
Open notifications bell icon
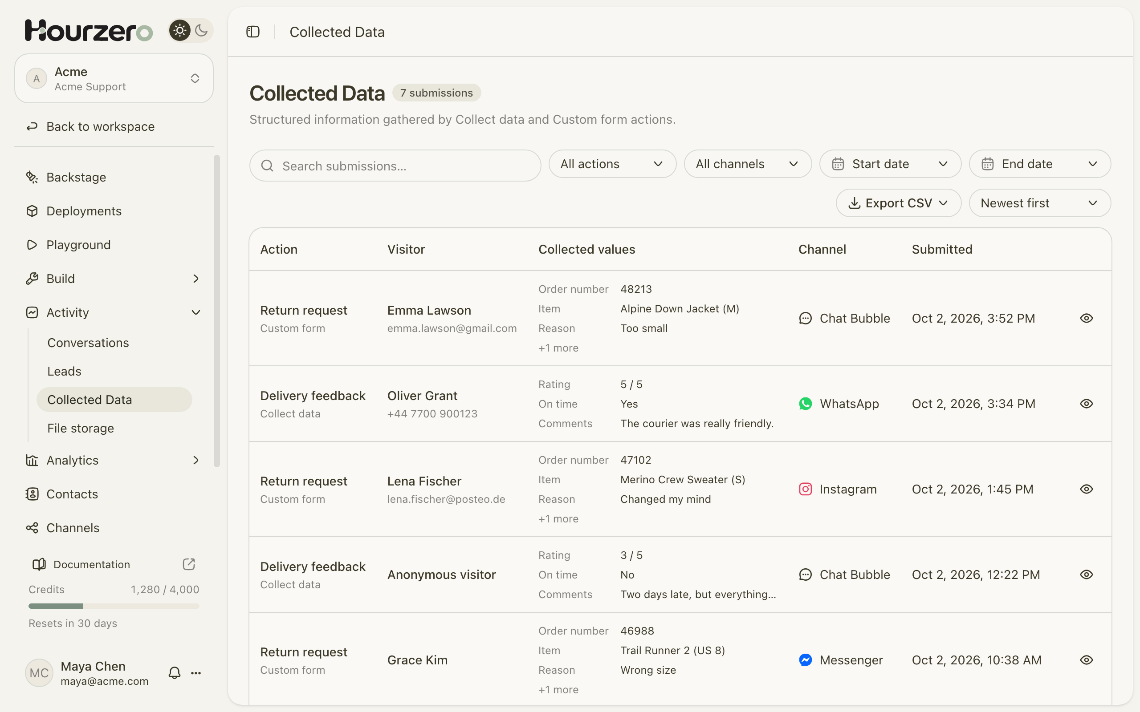point(174,673)
